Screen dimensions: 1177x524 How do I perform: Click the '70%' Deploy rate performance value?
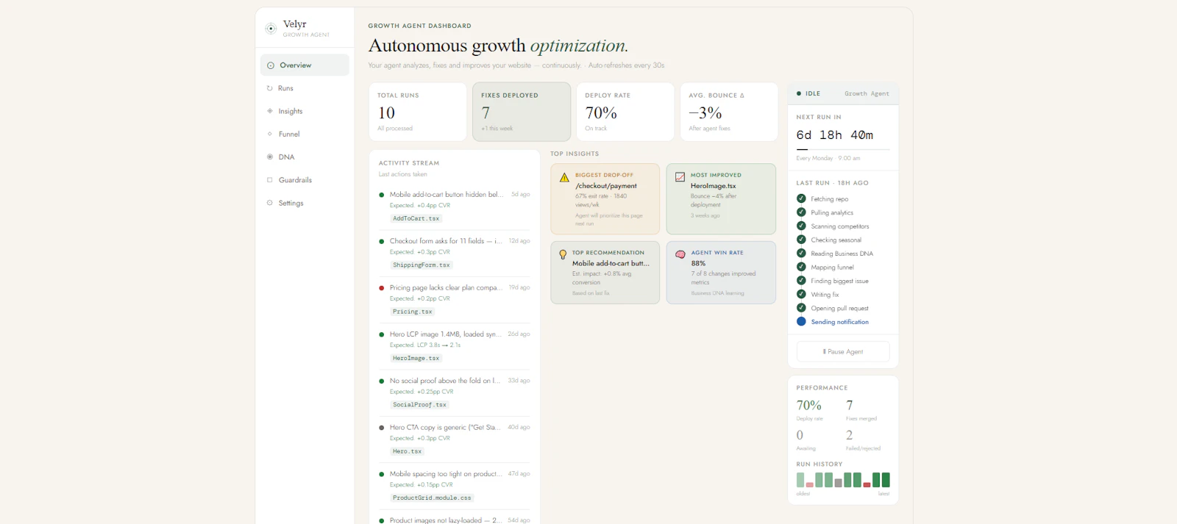point(809,406)
